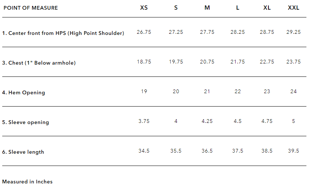
Task: Click the Sleeve opening row label
Action: pyautogui.click(x=25, y=122)
